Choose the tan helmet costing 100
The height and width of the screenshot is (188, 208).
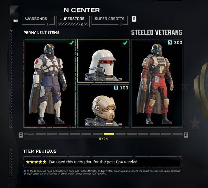(103, 106)
